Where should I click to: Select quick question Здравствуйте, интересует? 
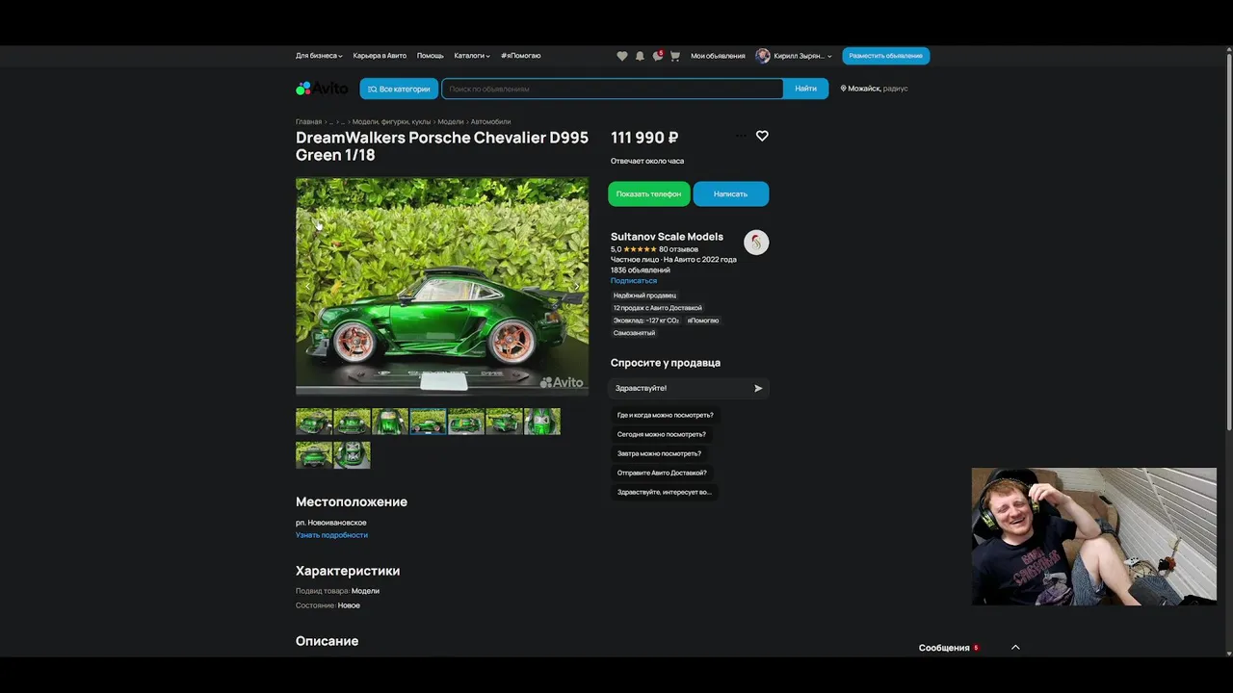664,492
